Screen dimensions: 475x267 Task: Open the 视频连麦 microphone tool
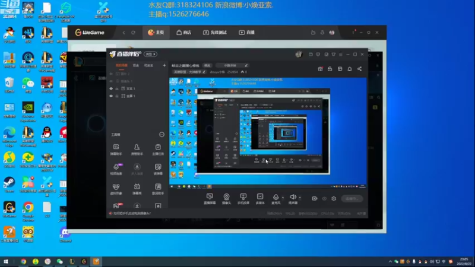click(116, 169)
